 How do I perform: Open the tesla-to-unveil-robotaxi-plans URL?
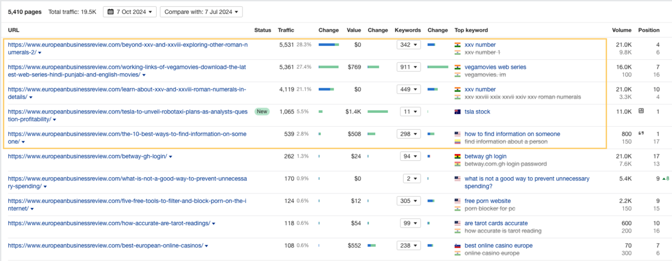pos(128,115)
